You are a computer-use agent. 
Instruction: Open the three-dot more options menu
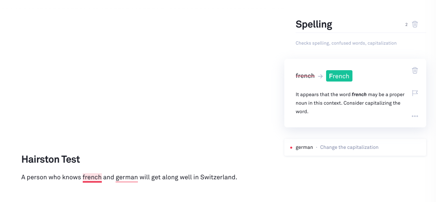tap(415, 116)
